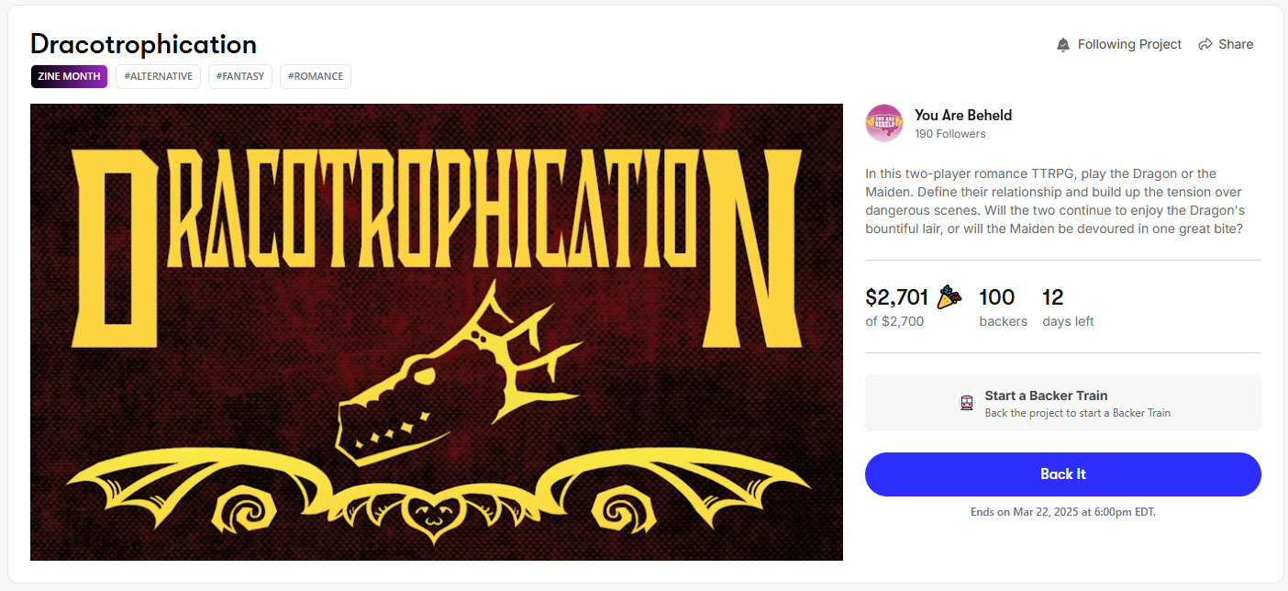This screenshot has height=591, width=1288.
Task: Click the $2,701 funding amount
Action: (x=897, y=297)
